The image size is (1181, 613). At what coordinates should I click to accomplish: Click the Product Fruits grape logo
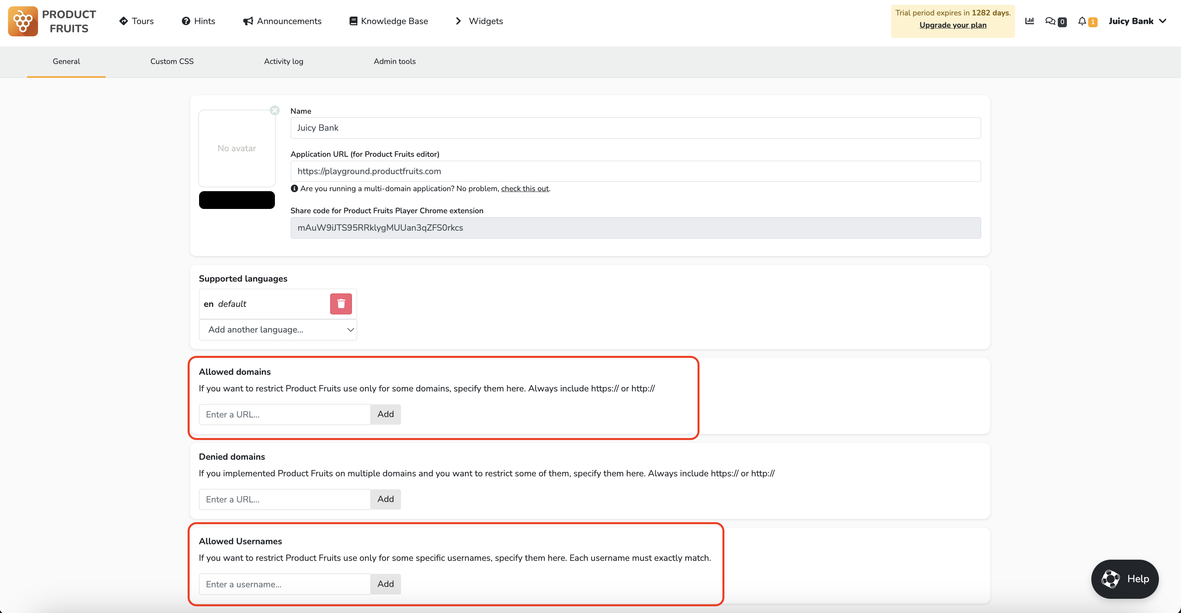point(23,21)
